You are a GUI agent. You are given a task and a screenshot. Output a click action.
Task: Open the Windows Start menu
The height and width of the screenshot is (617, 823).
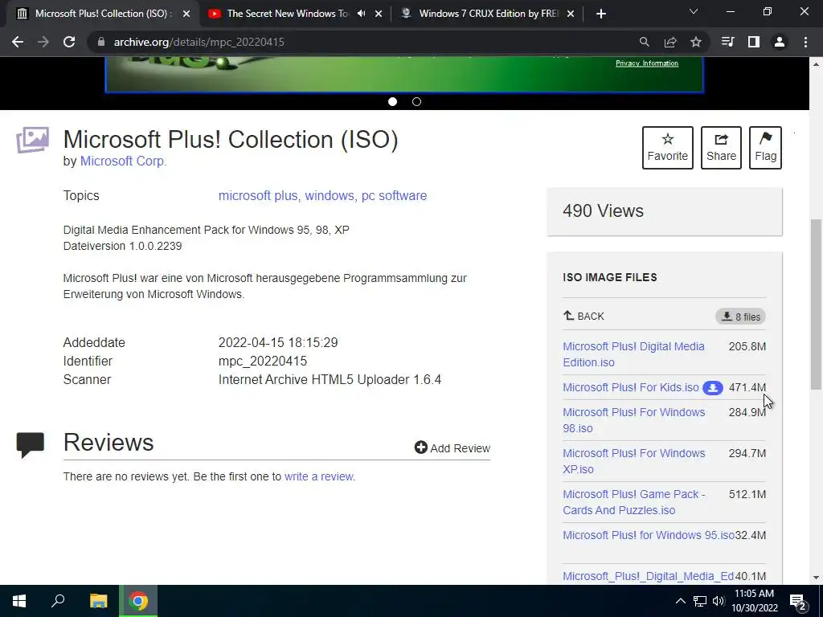[19, 601]
